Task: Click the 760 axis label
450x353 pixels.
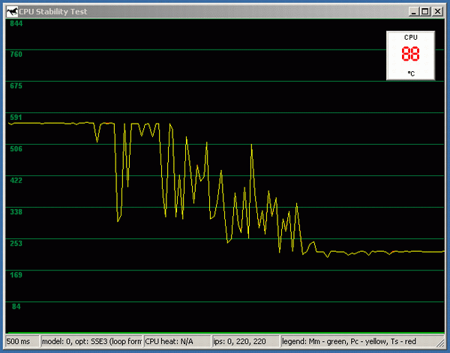Action: tap(16, 54)
